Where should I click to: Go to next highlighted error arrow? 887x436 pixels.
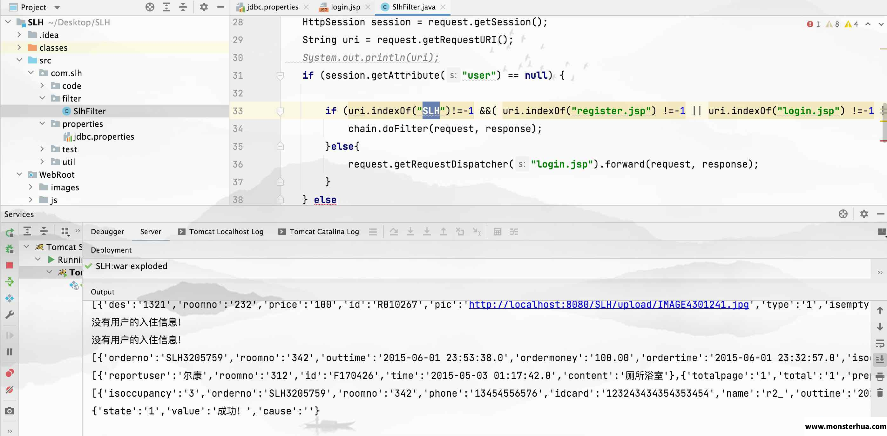[881, 24]
